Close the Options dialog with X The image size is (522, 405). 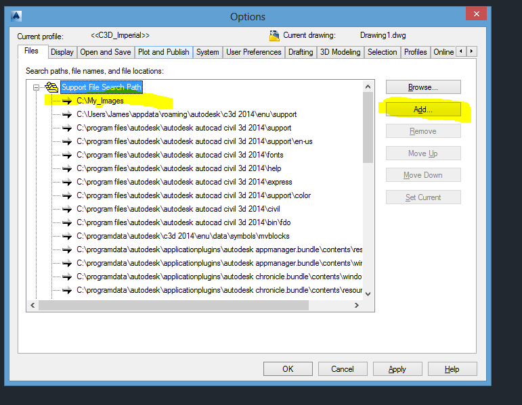tap(477, 14)
